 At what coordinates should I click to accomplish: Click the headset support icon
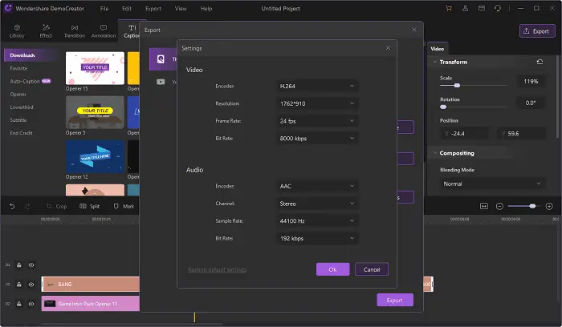[498, 8]
